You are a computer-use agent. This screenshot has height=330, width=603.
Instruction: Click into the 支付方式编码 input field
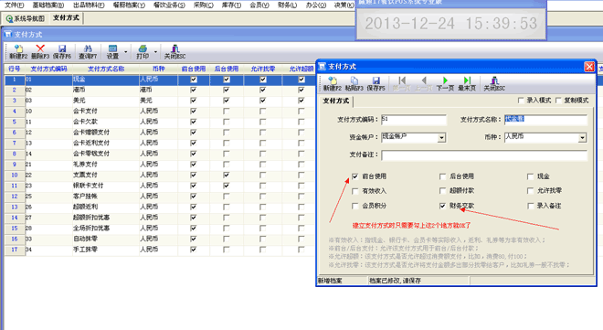414,120
